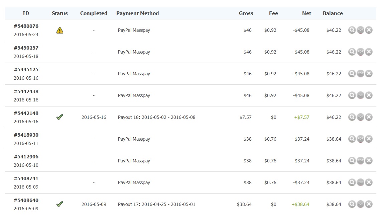381x220 pixels.
Task: View details of transaction #5442438
Action: pyautogui.click(x=352, y=95)
